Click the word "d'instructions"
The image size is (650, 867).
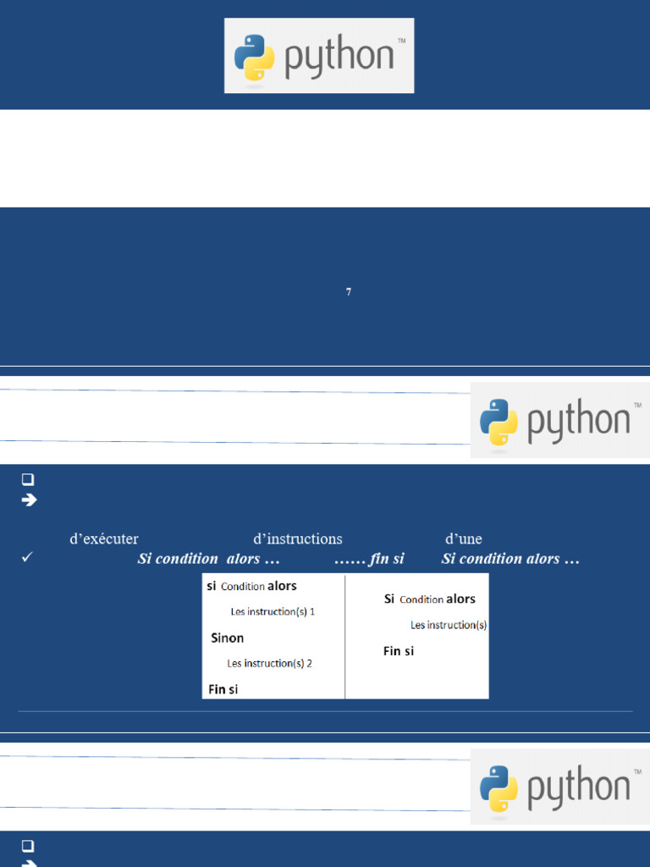(298, 538)
